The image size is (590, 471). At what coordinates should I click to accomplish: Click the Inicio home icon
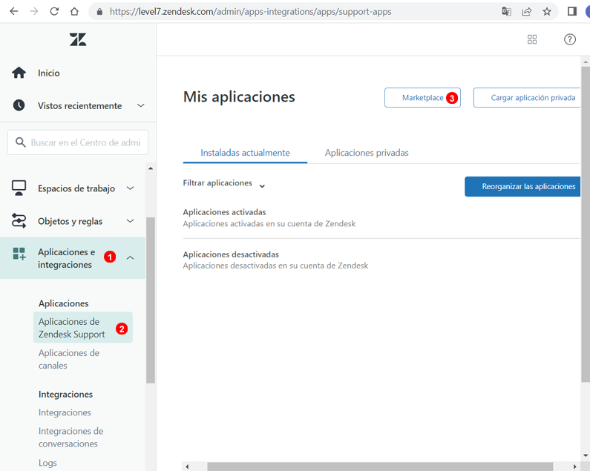tap(19, 73)
